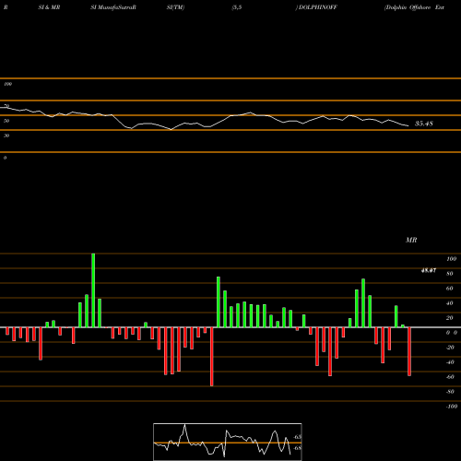
Task: Click the 'SI & MR' header text
Action: [x=49, y=7]
